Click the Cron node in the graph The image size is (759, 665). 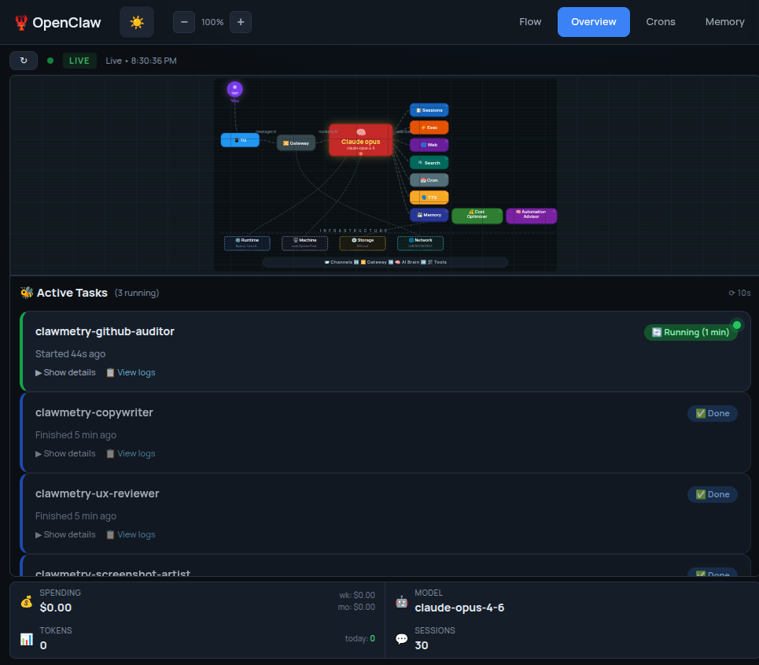point(429,179)
